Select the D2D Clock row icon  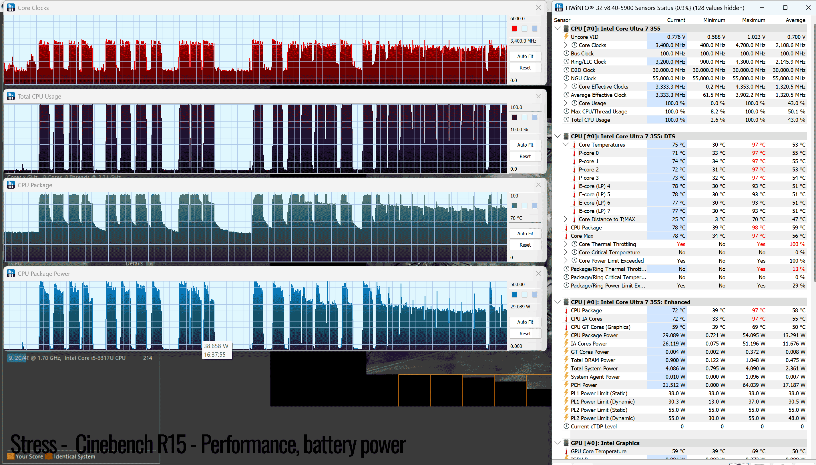566,70
